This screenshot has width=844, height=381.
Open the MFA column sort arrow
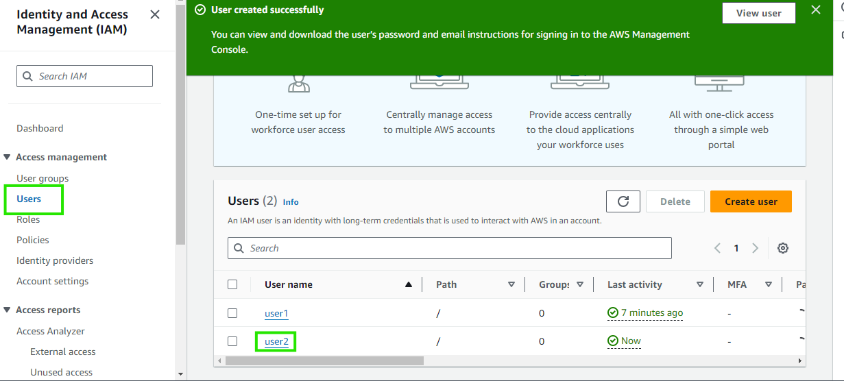click(x=769, y=284)
